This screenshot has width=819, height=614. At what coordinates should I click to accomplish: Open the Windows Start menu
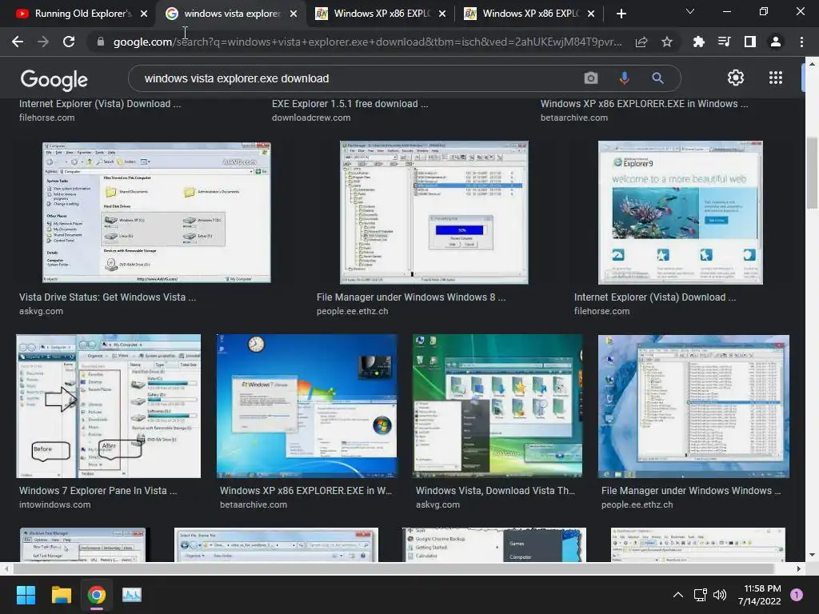[x=26, y=595]
